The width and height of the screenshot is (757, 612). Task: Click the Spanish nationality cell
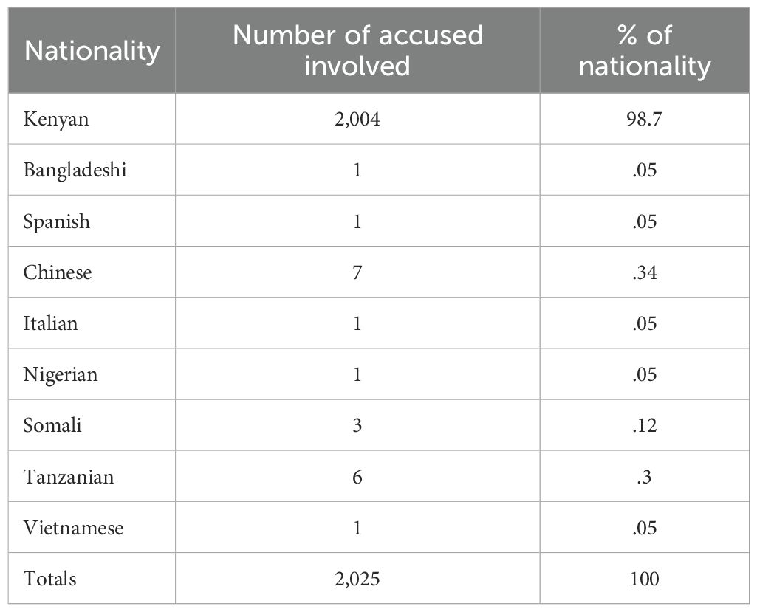[x=57, y=221]
